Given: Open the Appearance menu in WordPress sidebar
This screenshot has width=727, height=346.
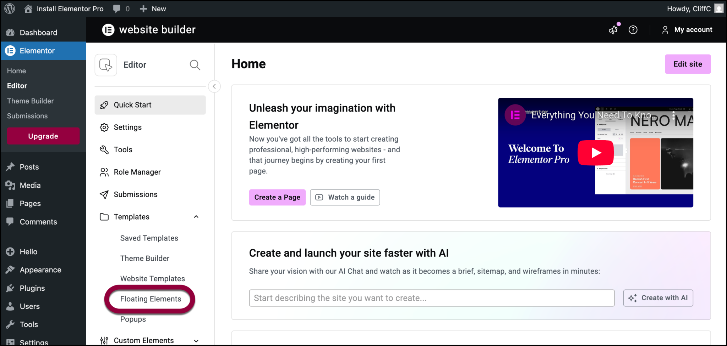Looking at the screenshot, I should (x=40, y=270).
